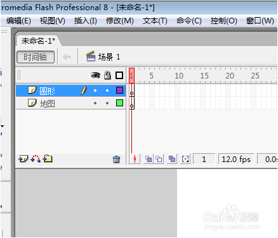
Task: Click frame 25 on the timeline ruler
Action: pyautogui.click(x=255, y=76)
